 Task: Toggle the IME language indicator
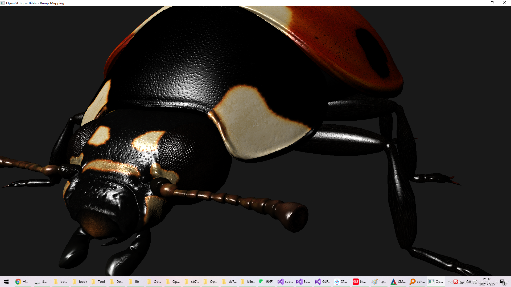[475, 282]
